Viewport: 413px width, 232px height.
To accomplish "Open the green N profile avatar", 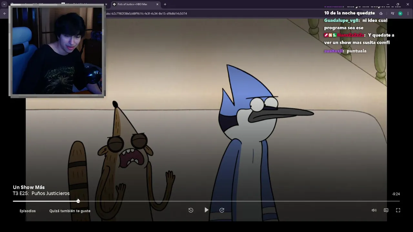I will [x=400, y=14].
